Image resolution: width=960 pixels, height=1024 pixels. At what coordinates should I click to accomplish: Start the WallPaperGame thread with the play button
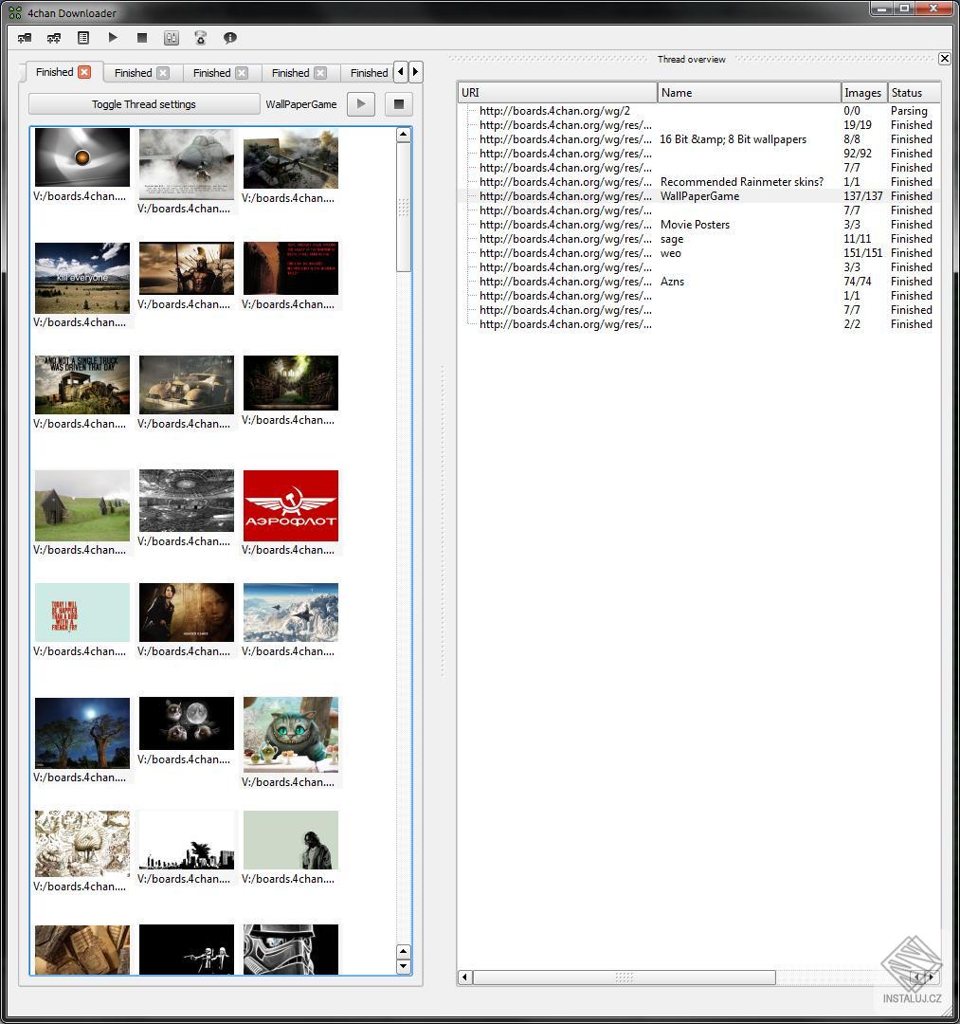pyautogui.click(x=361, y=104)
